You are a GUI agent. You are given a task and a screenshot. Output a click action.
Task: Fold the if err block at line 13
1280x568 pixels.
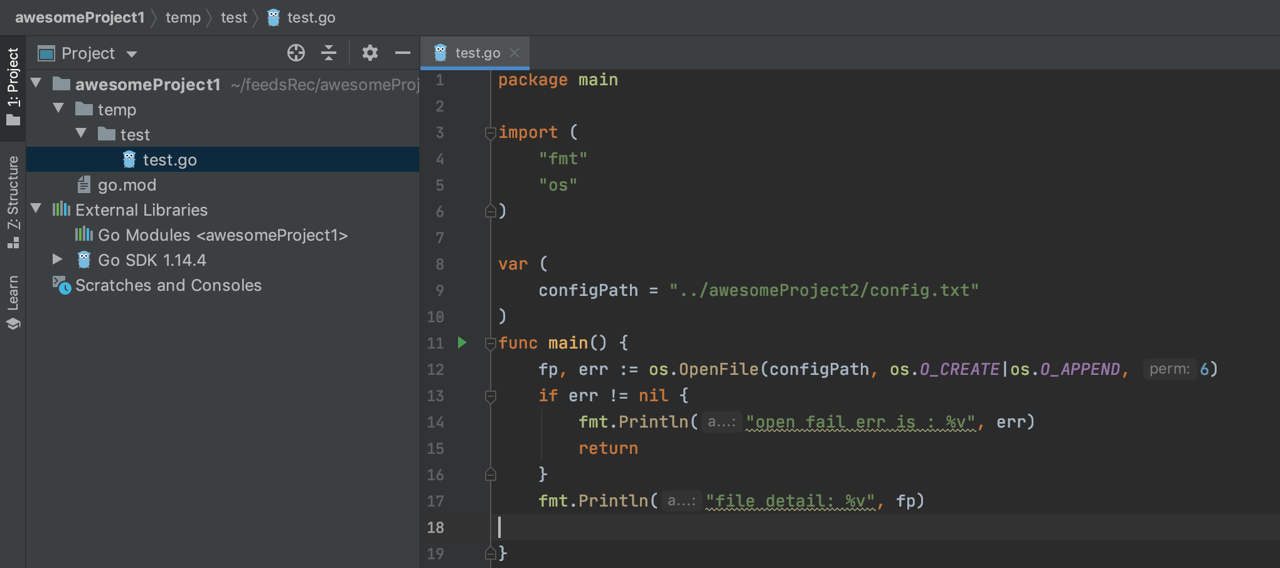coord(491,396)
